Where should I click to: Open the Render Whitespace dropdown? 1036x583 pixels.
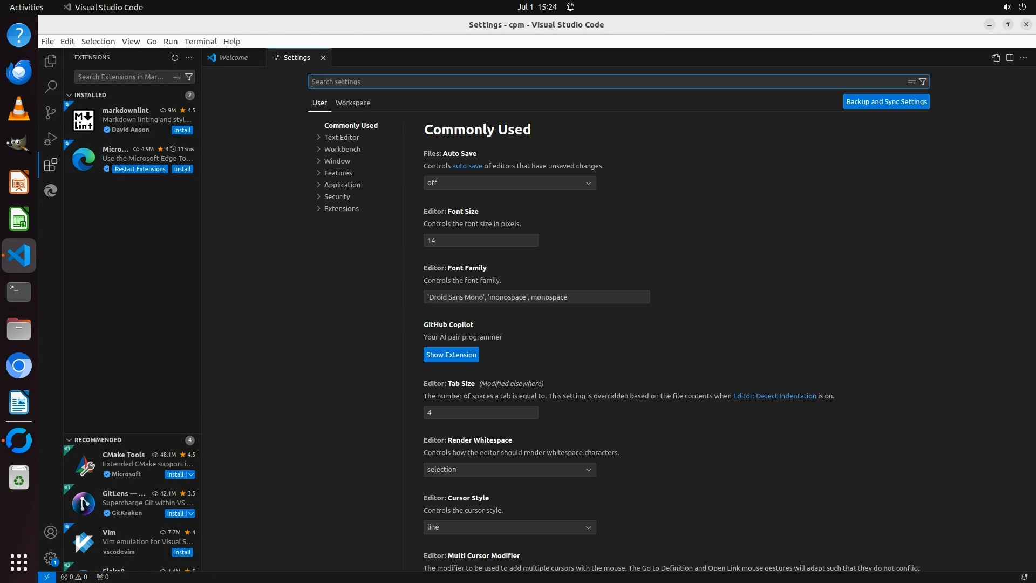click(509, 470)
